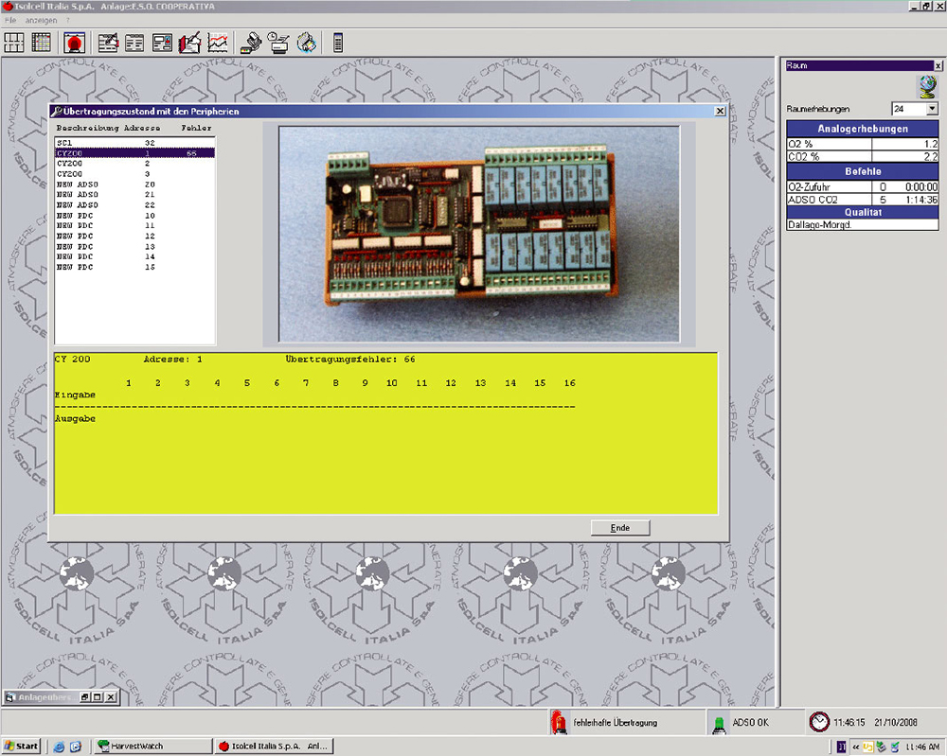Open the anzeigen menu
Image resolution: width=947 pixels, height=756 pixels.
[41, 20]
